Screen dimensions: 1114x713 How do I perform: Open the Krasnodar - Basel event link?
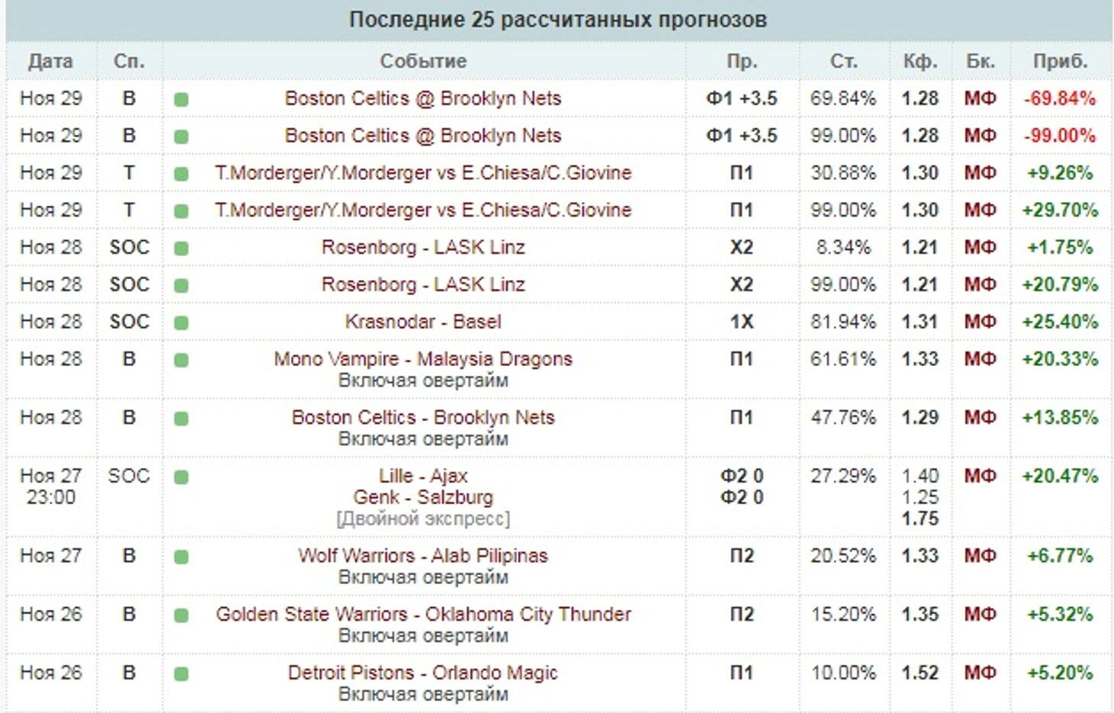click(x=423, y=322)
